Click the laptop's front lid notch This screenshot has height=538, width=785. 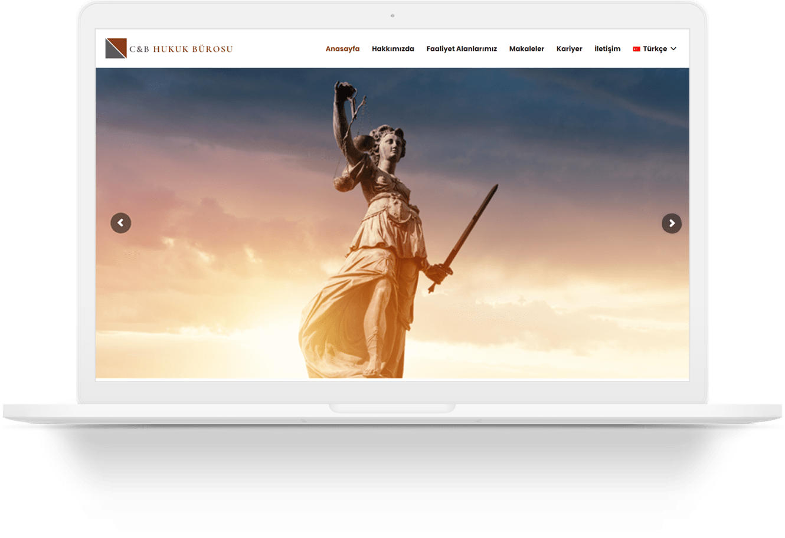tap(392, 408)
